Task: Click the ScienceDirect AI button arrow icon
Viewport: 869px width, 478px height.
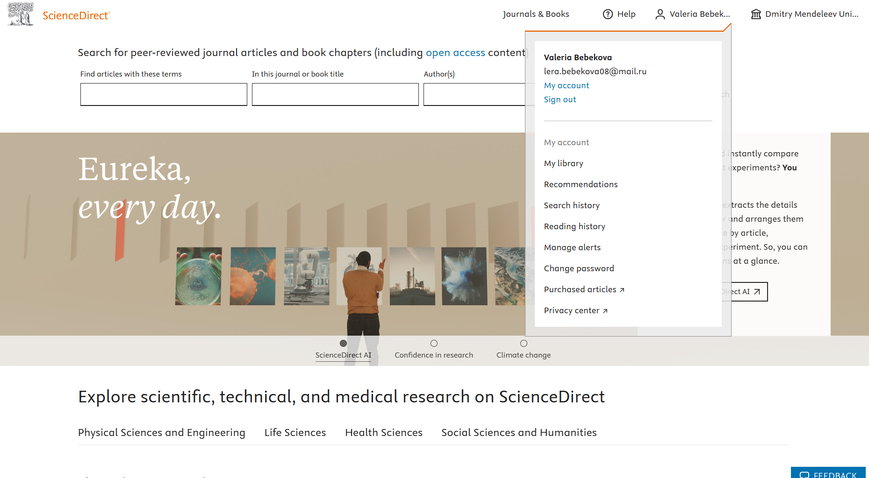Action: 757,292
